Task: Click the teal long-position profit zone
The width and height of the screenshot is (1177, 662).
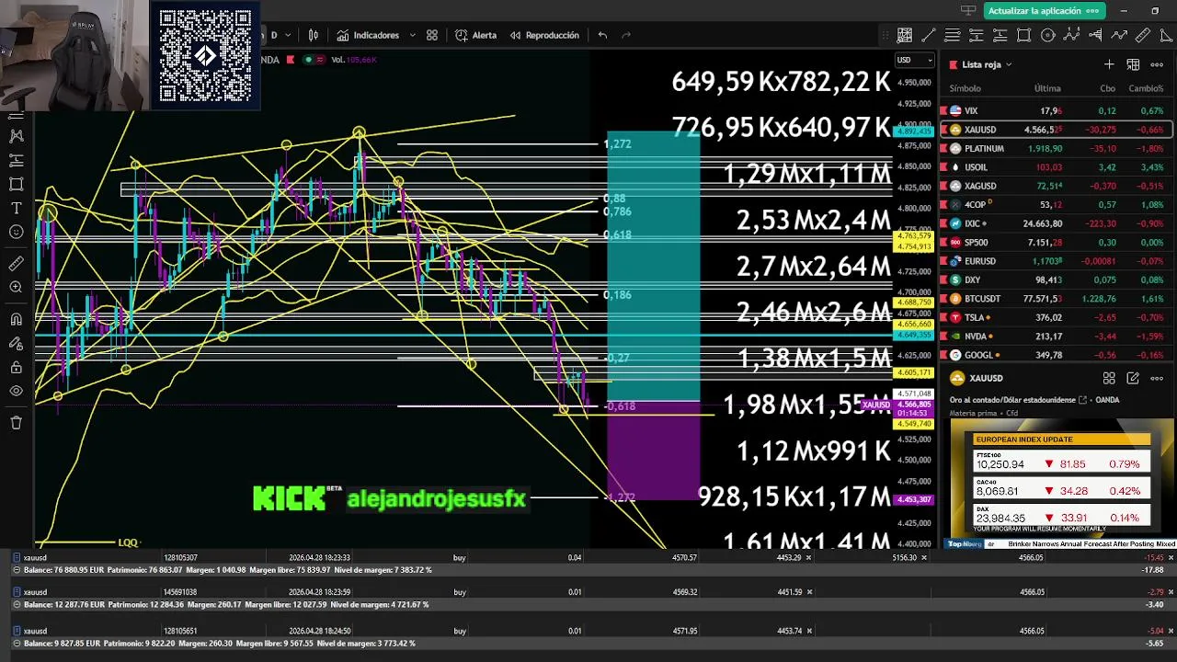Action: [653, 267]
